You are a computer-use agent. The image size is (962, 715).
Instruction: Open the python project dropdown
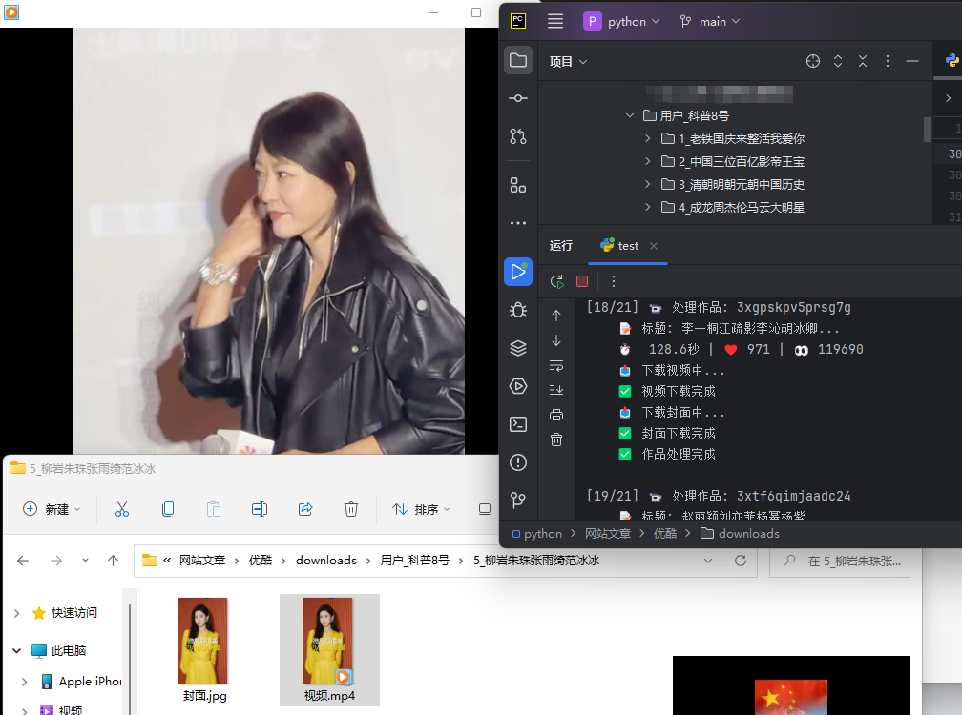pos(621,21)
